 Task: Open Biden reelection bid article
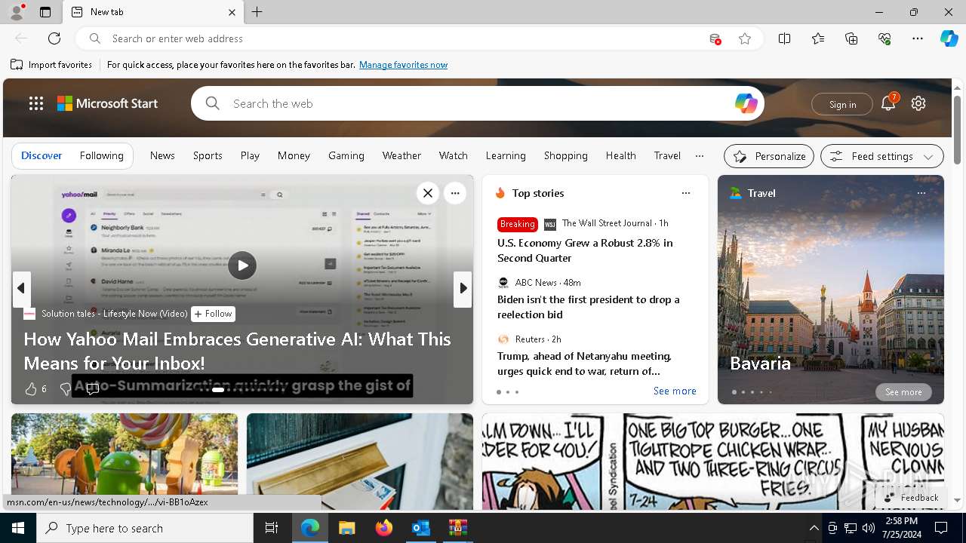click(x=588, y=307)
